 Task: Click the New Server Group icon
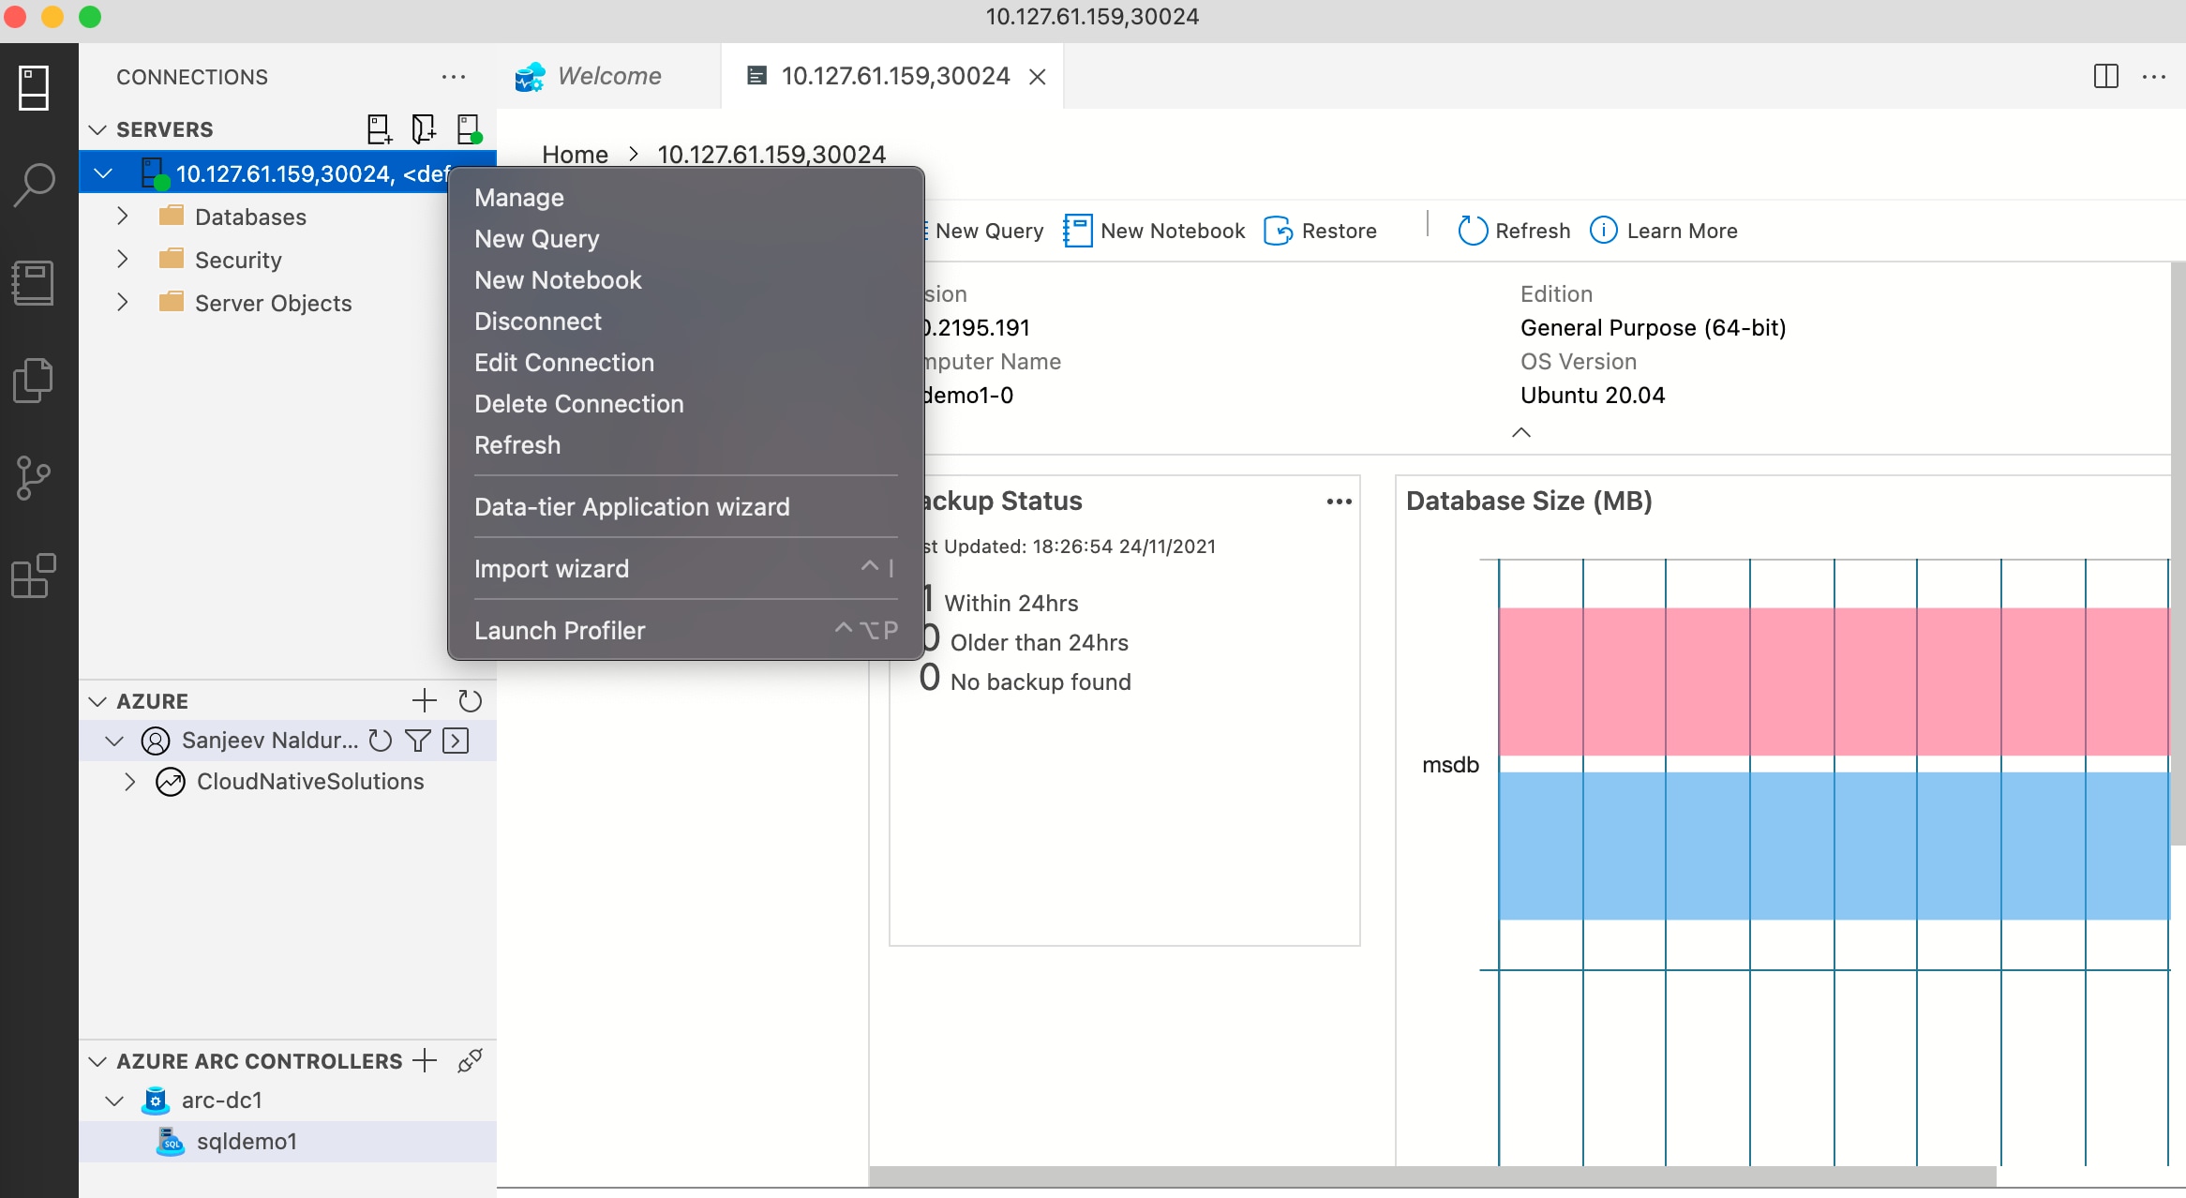coord(424,129)
